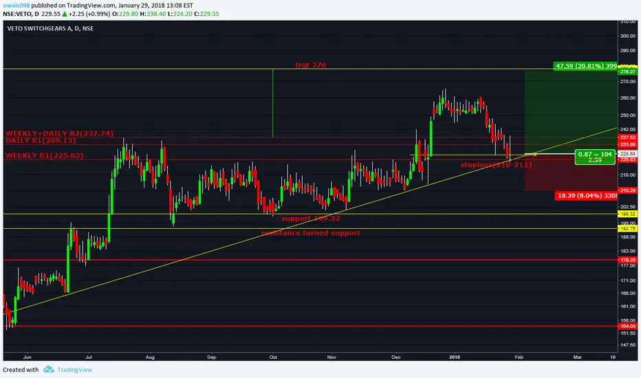Open the TradingView link in the footer

click(74, 370)
